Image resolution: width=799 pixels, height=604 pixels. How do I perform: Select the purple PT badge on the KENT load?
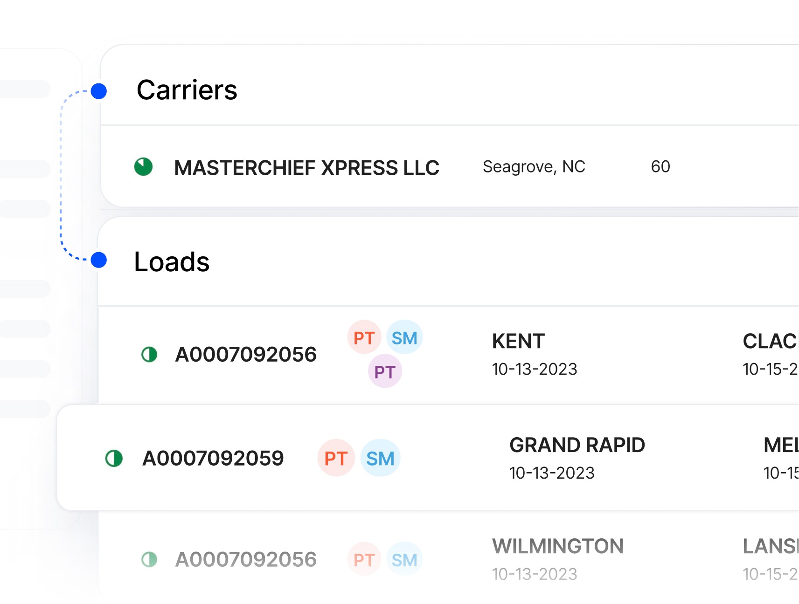(x=385, y=371)
